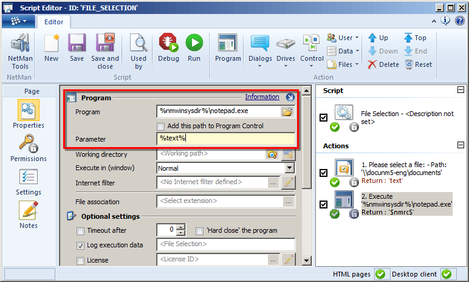Select action 2 Execute notepad.exe
Screen dimensions: 469x282
[407, 204]
